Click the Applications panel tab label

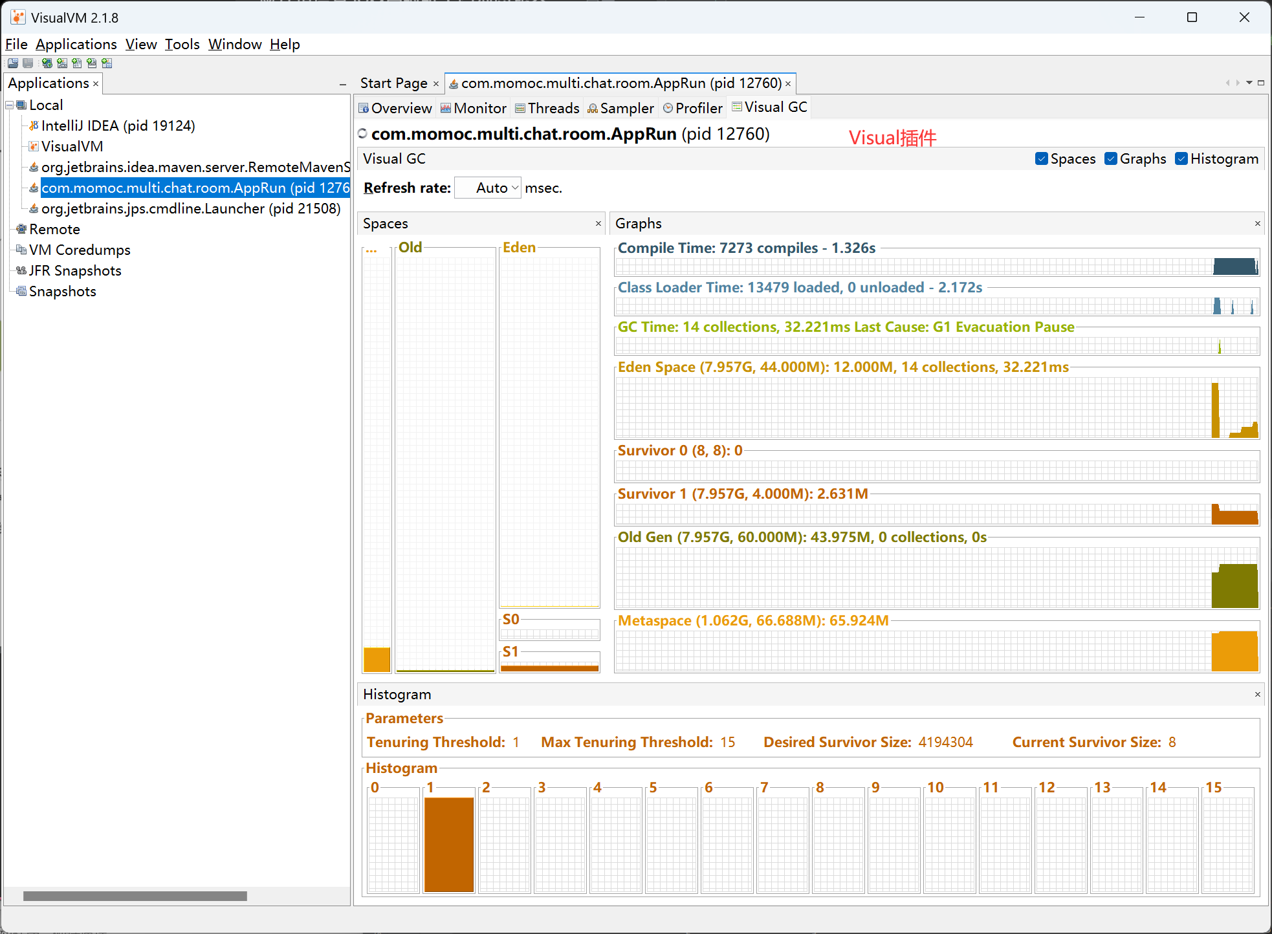[x=49, y=83]
